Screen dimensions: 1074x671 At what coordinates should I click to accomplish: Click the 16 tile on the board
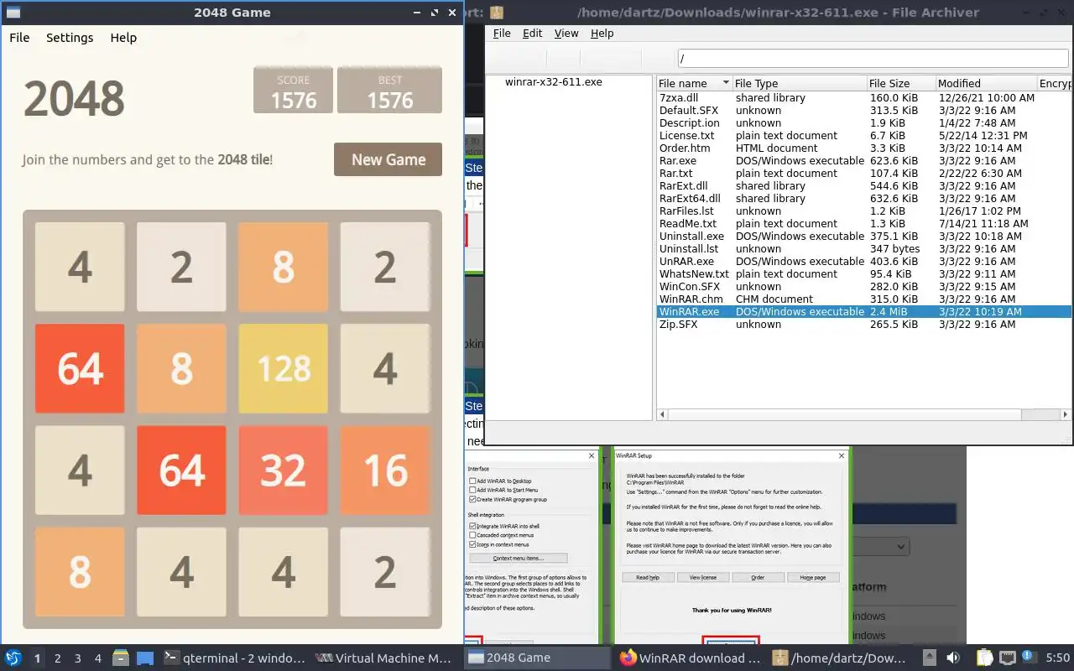[385, 470]
